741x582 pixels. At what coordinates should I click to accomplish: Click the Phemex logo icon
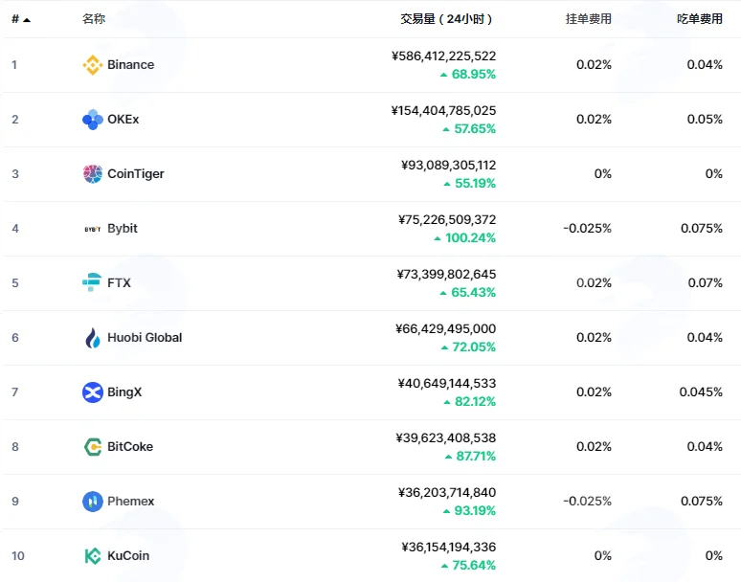coord(93,502)
